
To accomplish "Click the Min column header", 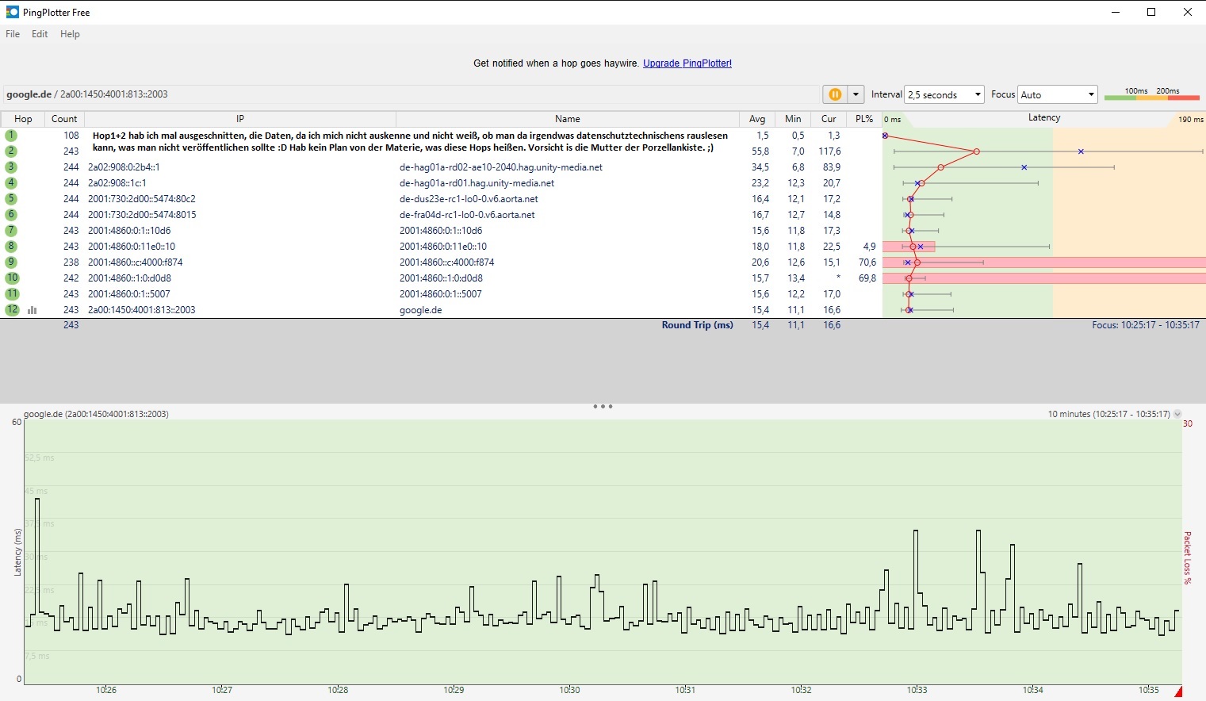I will point(793,119).
